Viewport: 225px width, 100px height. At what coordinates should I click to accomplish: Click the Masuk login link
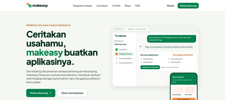click(x=170, y=6)
